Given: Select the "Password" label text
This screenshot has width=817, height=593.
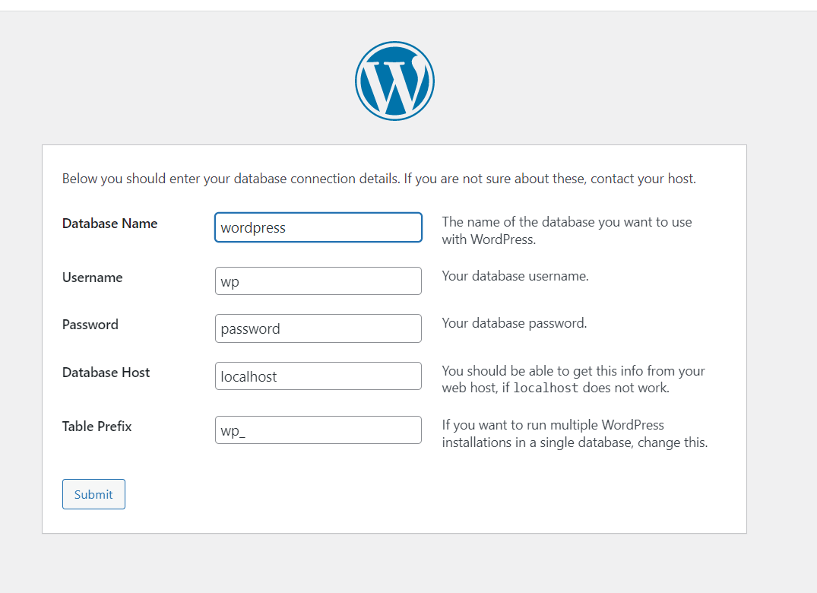Looking at the screenshot, I should pyautogui.click(x=90, y=325).
